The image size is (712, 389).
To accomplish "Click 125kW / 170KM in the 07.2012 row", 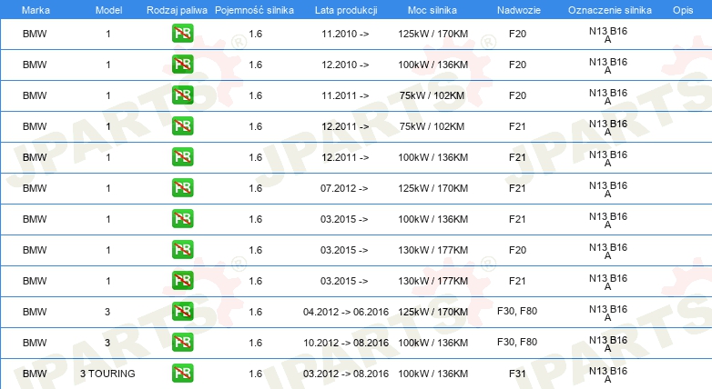I will (x=432, y=188).
